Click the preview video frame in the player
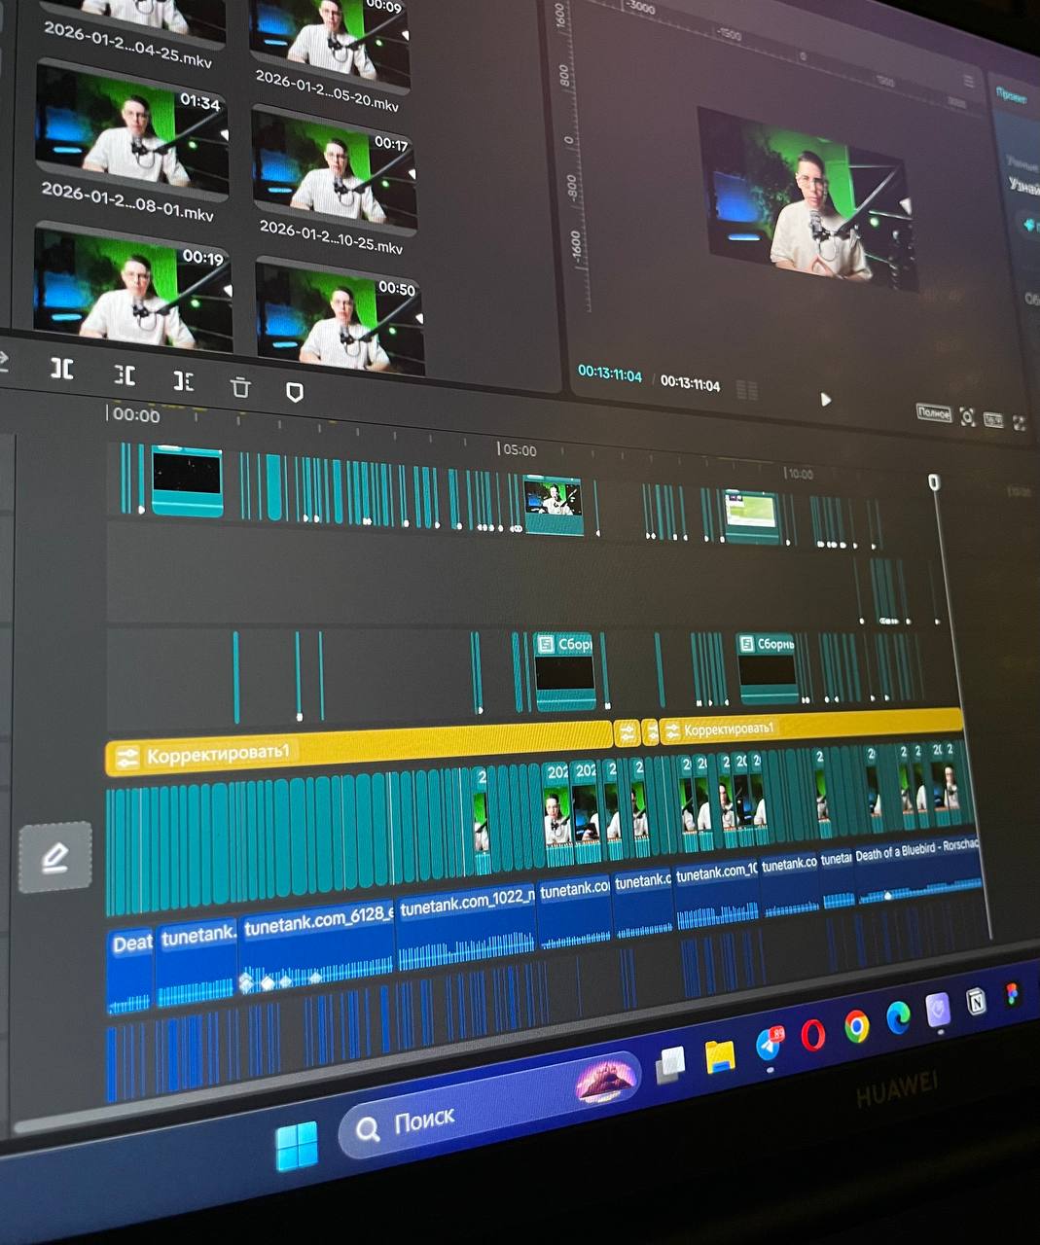This screenshot has width=1040, height=1245. [807, 199]
